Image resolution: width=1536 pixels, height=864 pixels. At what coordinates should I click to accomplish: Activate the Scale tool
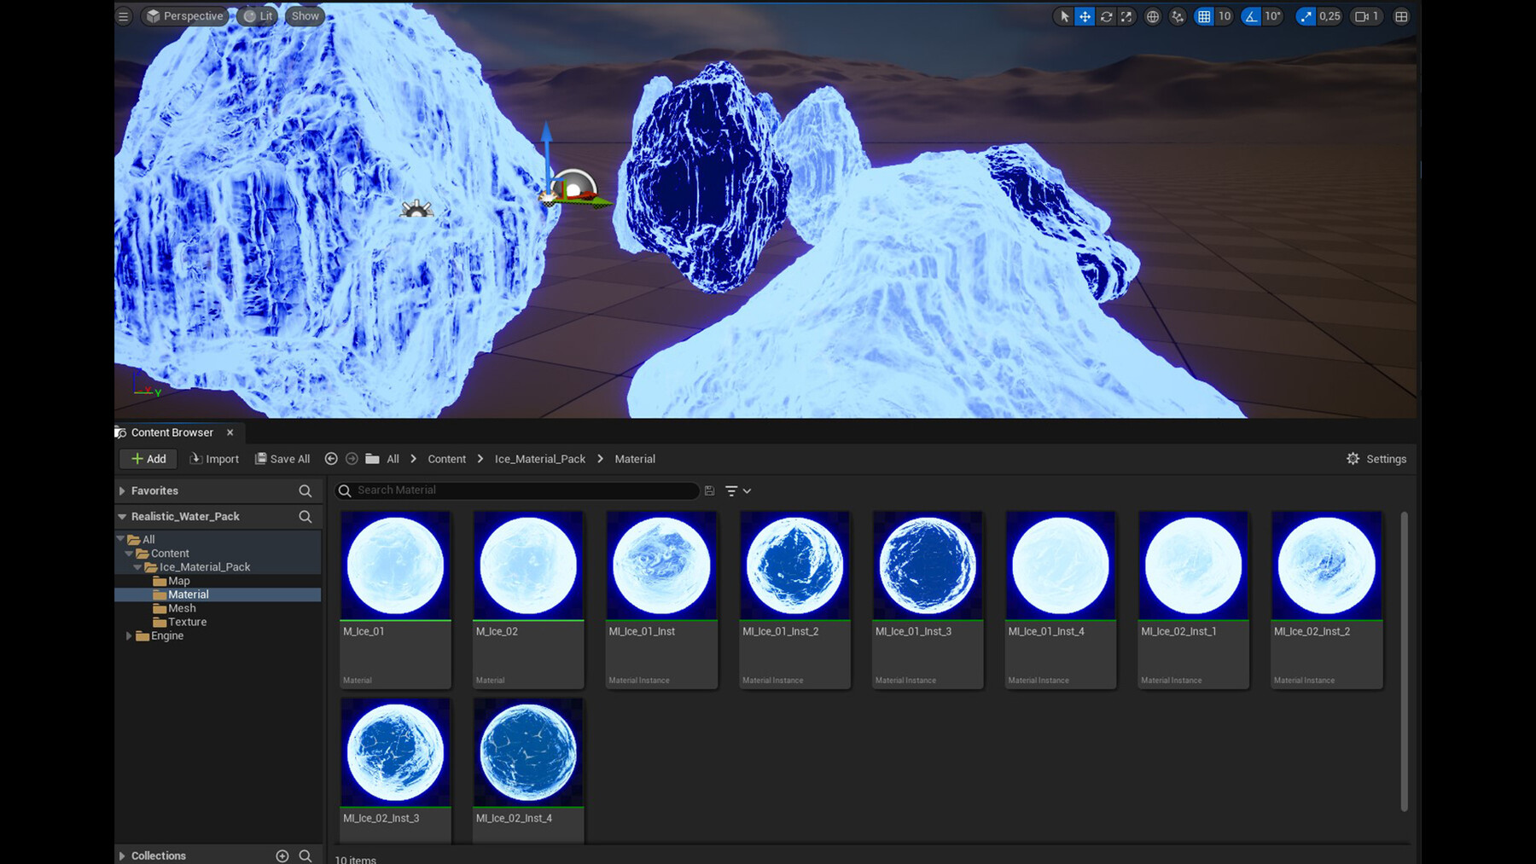1127,16
